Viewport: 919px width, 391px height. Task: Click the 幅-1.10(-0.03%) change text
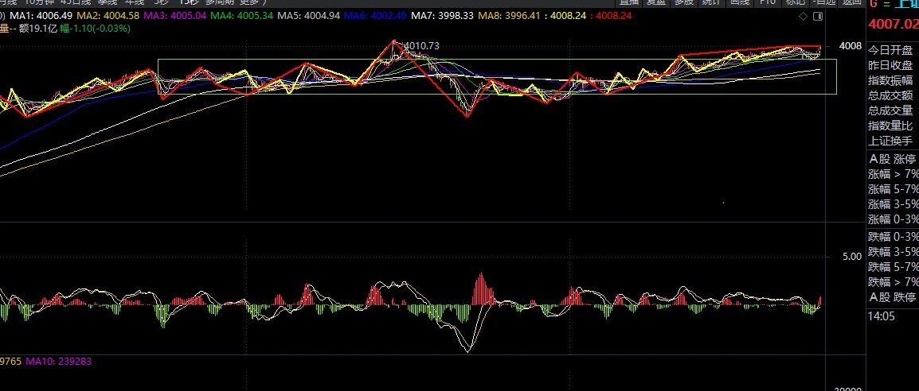96,28
